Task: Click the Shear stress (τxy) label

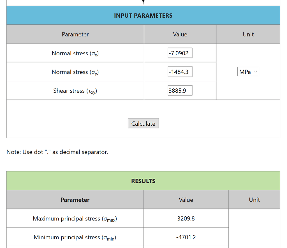Action: click(x=75, y=91)
